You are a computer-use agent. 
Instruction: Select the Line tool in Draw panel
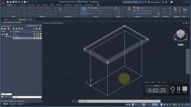3,10
